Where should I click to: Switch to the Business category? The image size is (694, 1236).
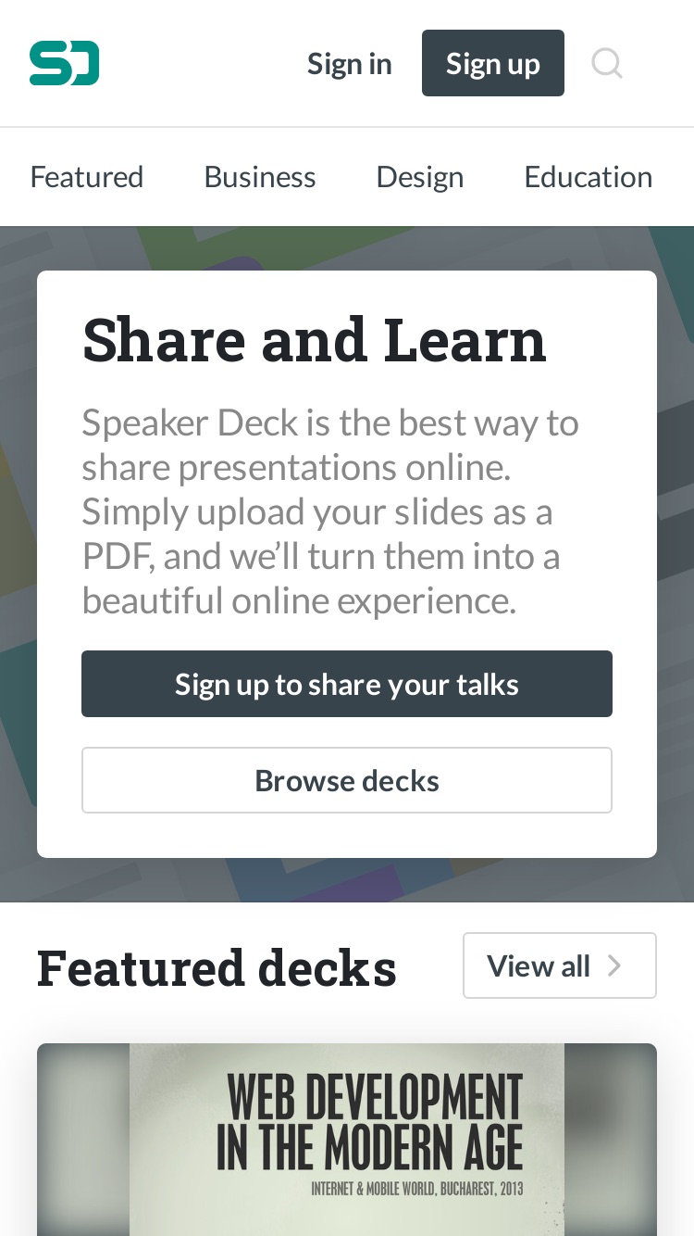260,176
